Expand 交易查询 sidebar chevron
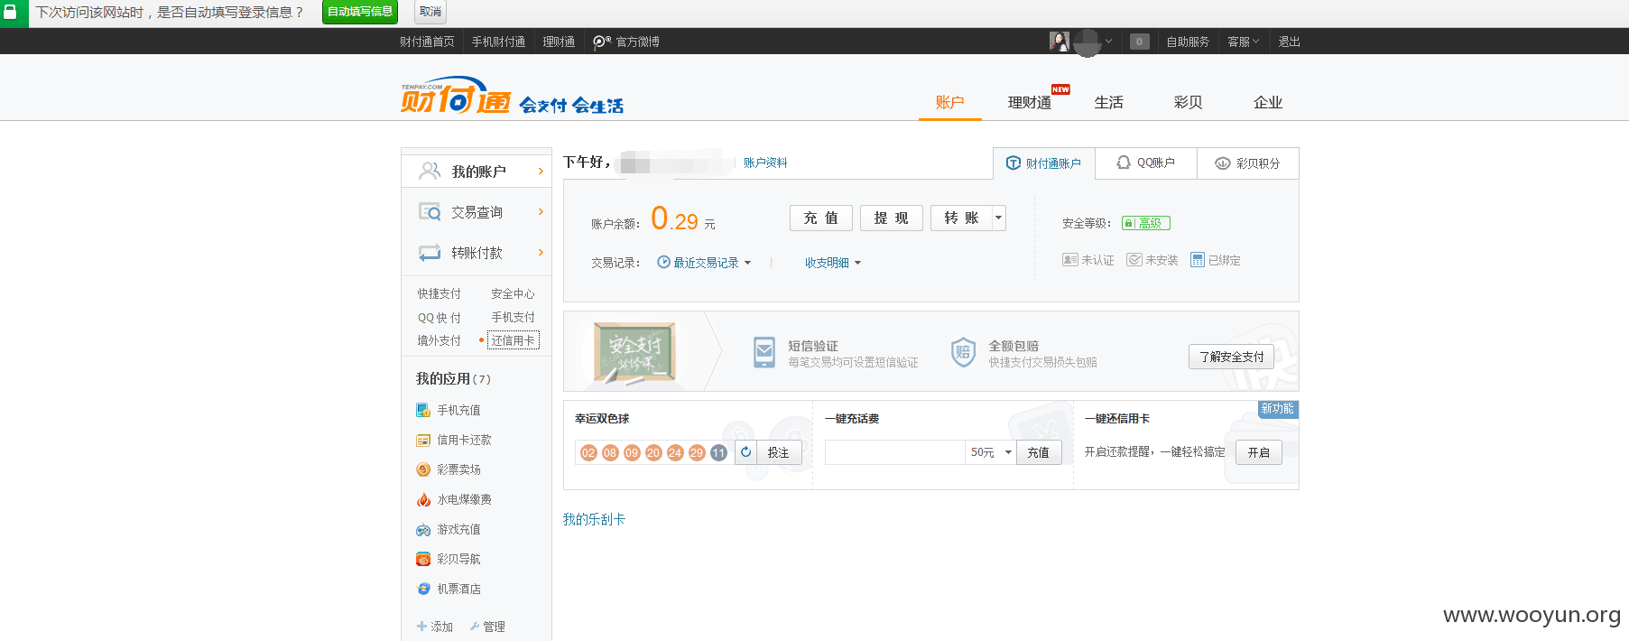 point(541,212)
